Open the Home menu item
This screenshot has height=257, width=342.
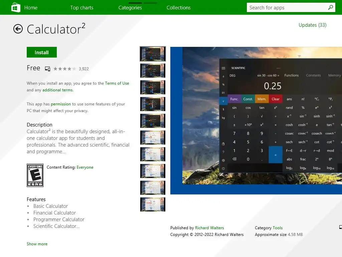coord(31,8)
